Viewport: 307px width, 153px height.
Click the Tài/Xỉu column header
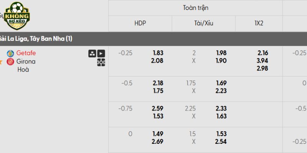203,23
